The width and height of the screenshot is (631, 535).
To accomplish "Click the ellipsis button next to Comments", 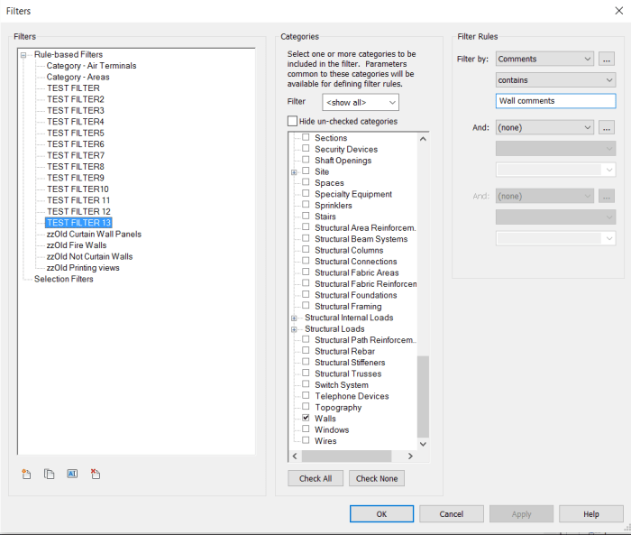I will pyautogui.click(x=607, y=59).
